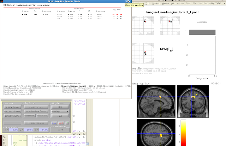Open the overlays... dropdown
Viewport: 226px width, 146px height.
(x=60, y=111)
